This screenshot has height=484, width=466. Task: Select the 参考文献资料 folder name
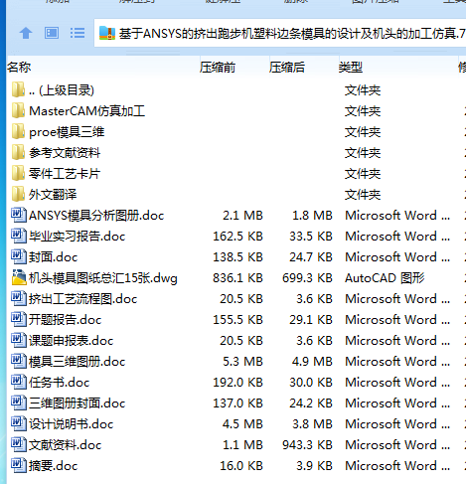(65, 153)
